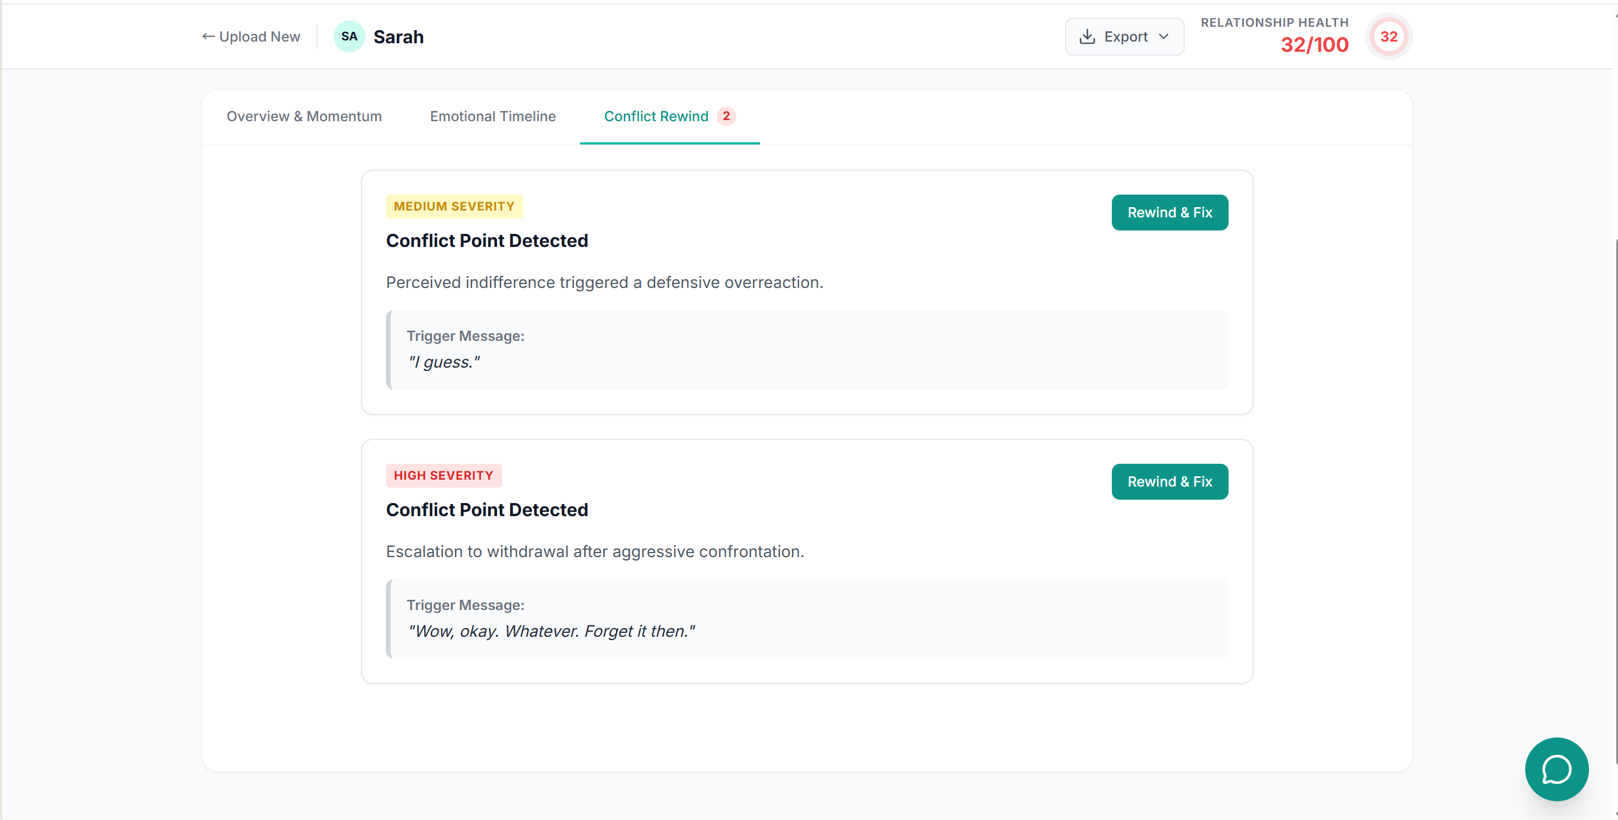This screenshot has width=1618, height=820.
Task: Click the 32/100 relationship health score
Action: (x=1314, y=45)
